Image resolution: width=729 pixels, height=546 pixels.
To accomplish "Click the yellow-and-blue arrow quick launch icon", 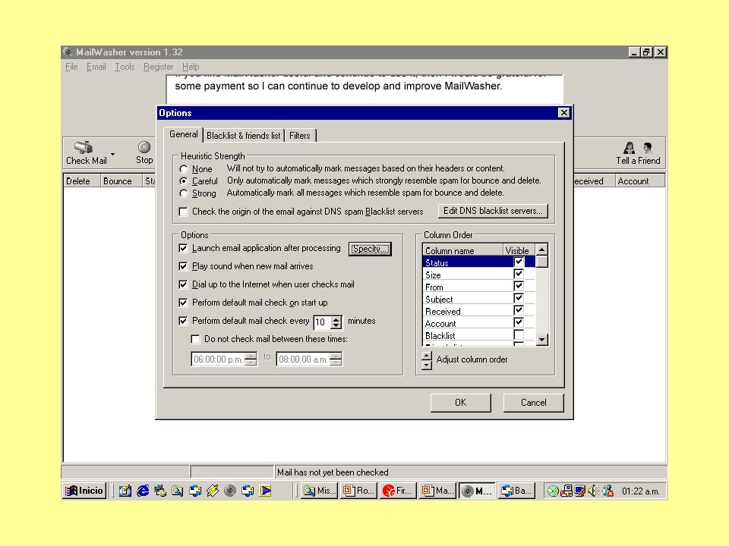I will pyautogui.click(x=266, y=491).
